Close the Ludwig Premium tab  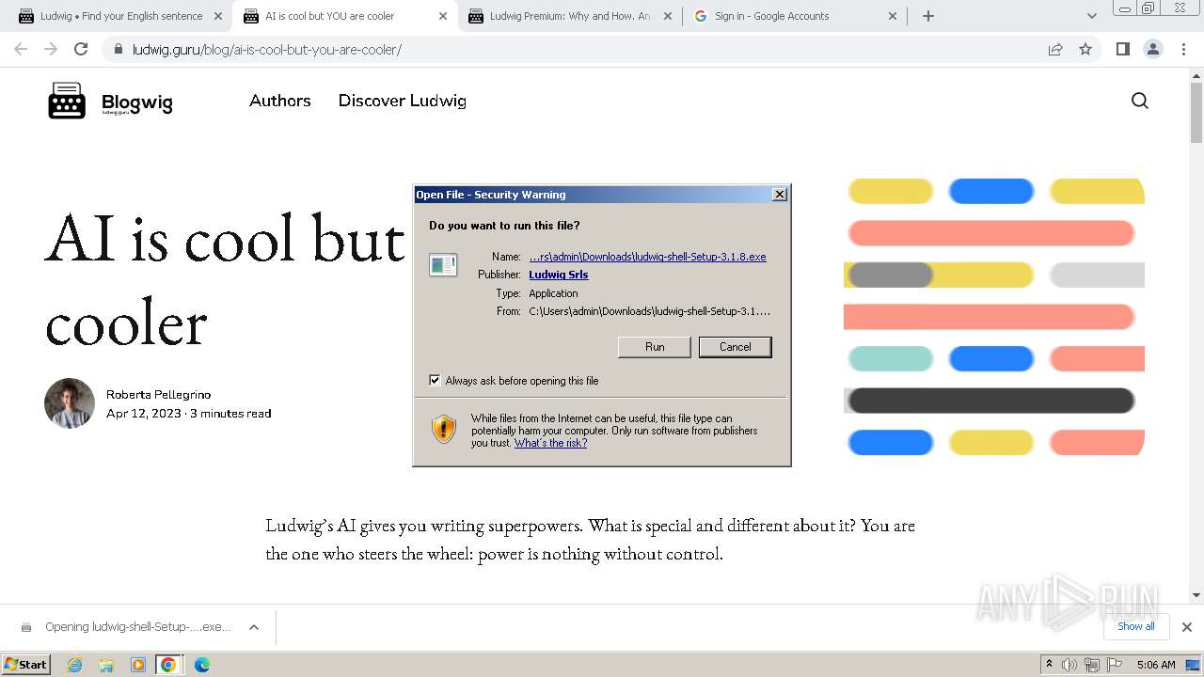[668, 16]
